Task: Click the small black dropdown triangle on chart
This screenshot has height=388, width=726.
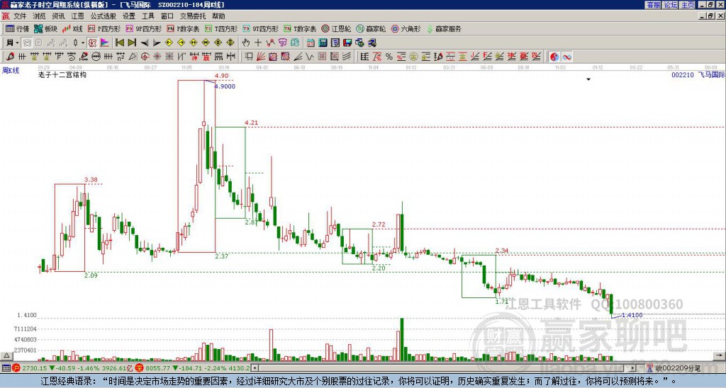Action: click(588, 79)
